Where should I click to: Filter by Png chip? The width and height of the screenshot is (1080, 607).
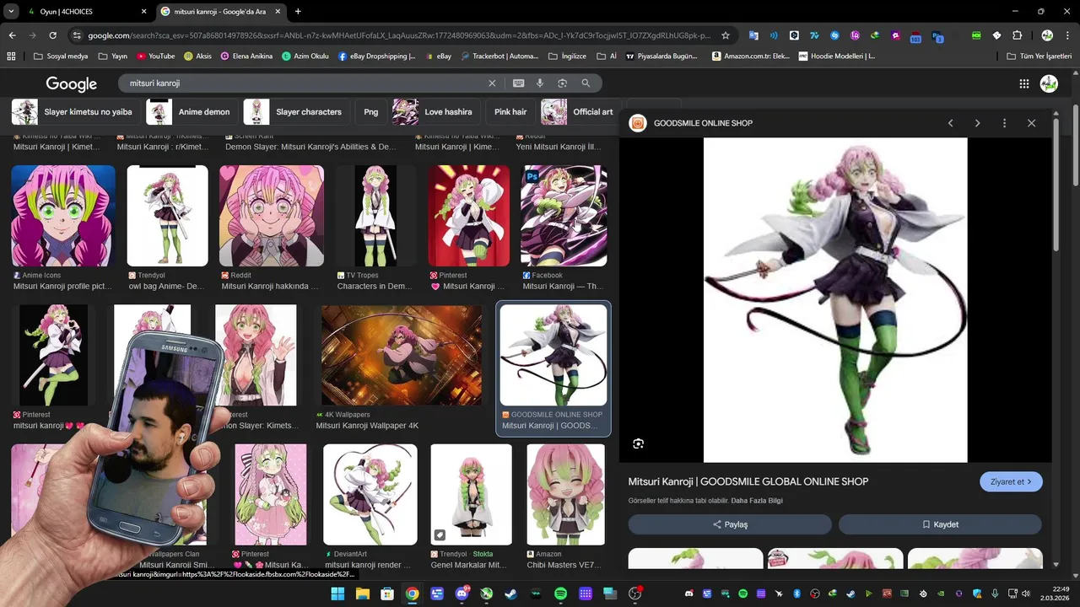371,111
